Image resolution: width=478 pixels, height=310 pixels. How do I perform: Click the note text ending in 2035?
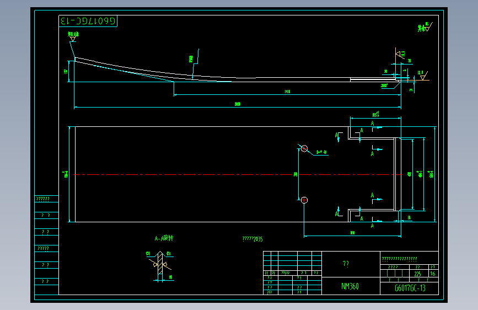tap(253, 239)
